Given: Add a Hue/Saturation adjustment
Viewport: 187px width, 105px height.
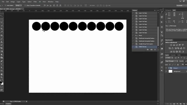Looking at the screenshot, I should pos(169,48).
